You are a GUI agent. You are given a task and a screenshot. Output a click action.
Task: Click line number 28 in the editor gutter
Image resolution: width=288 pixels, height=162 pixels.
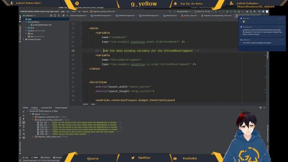pos(73,51)
